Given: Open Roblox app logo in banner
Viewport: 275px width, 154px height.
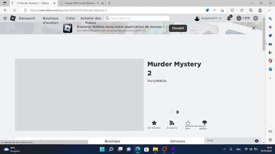Looking at the screenshot, I should 67,28.
